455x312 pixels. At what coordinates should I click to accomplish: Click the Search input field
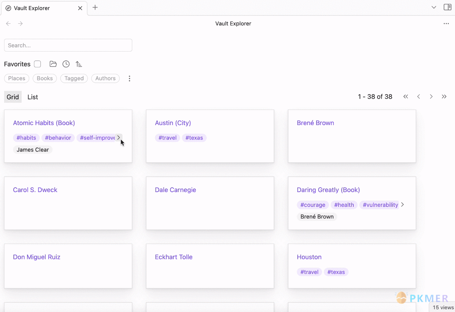[x=68, y=45]
